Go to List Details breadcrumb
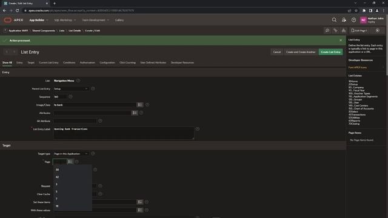This screenshot has width=388, height=218. click(75, 31)
